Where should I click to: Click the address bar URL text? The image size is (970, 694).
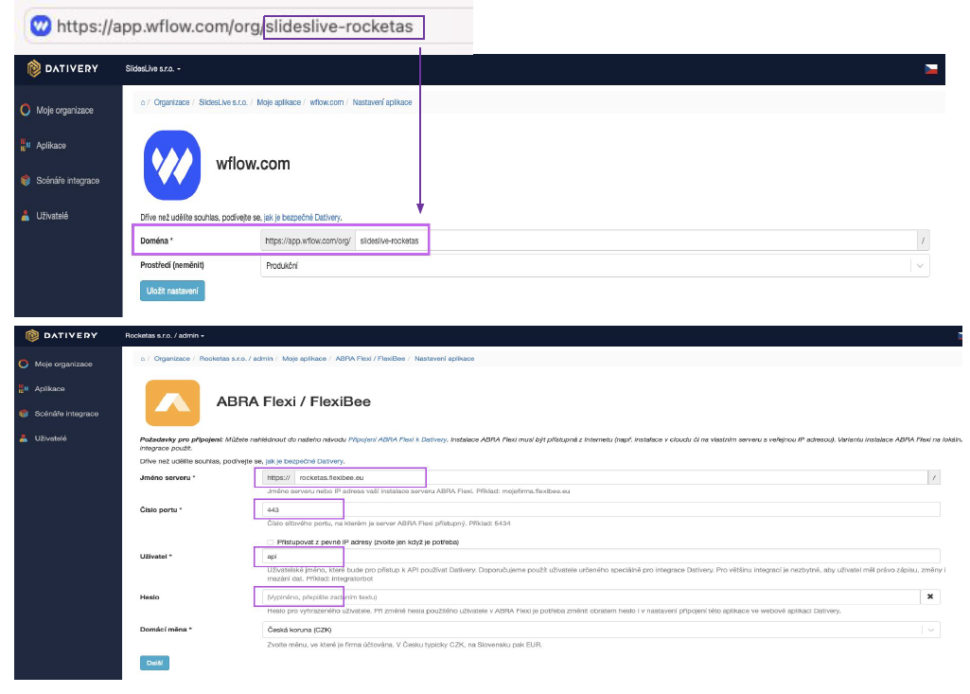[x=235, y=27]
